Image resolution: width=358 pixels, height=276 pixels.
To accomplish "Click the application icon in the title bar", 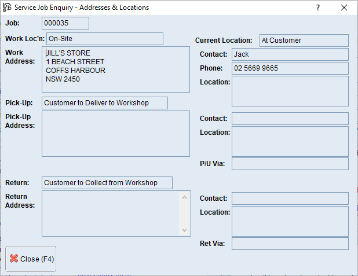I will point(7,8).
